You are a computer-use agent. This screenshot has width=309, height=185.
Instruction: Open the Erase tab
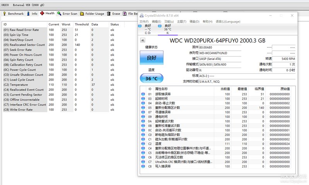[113, 14]
